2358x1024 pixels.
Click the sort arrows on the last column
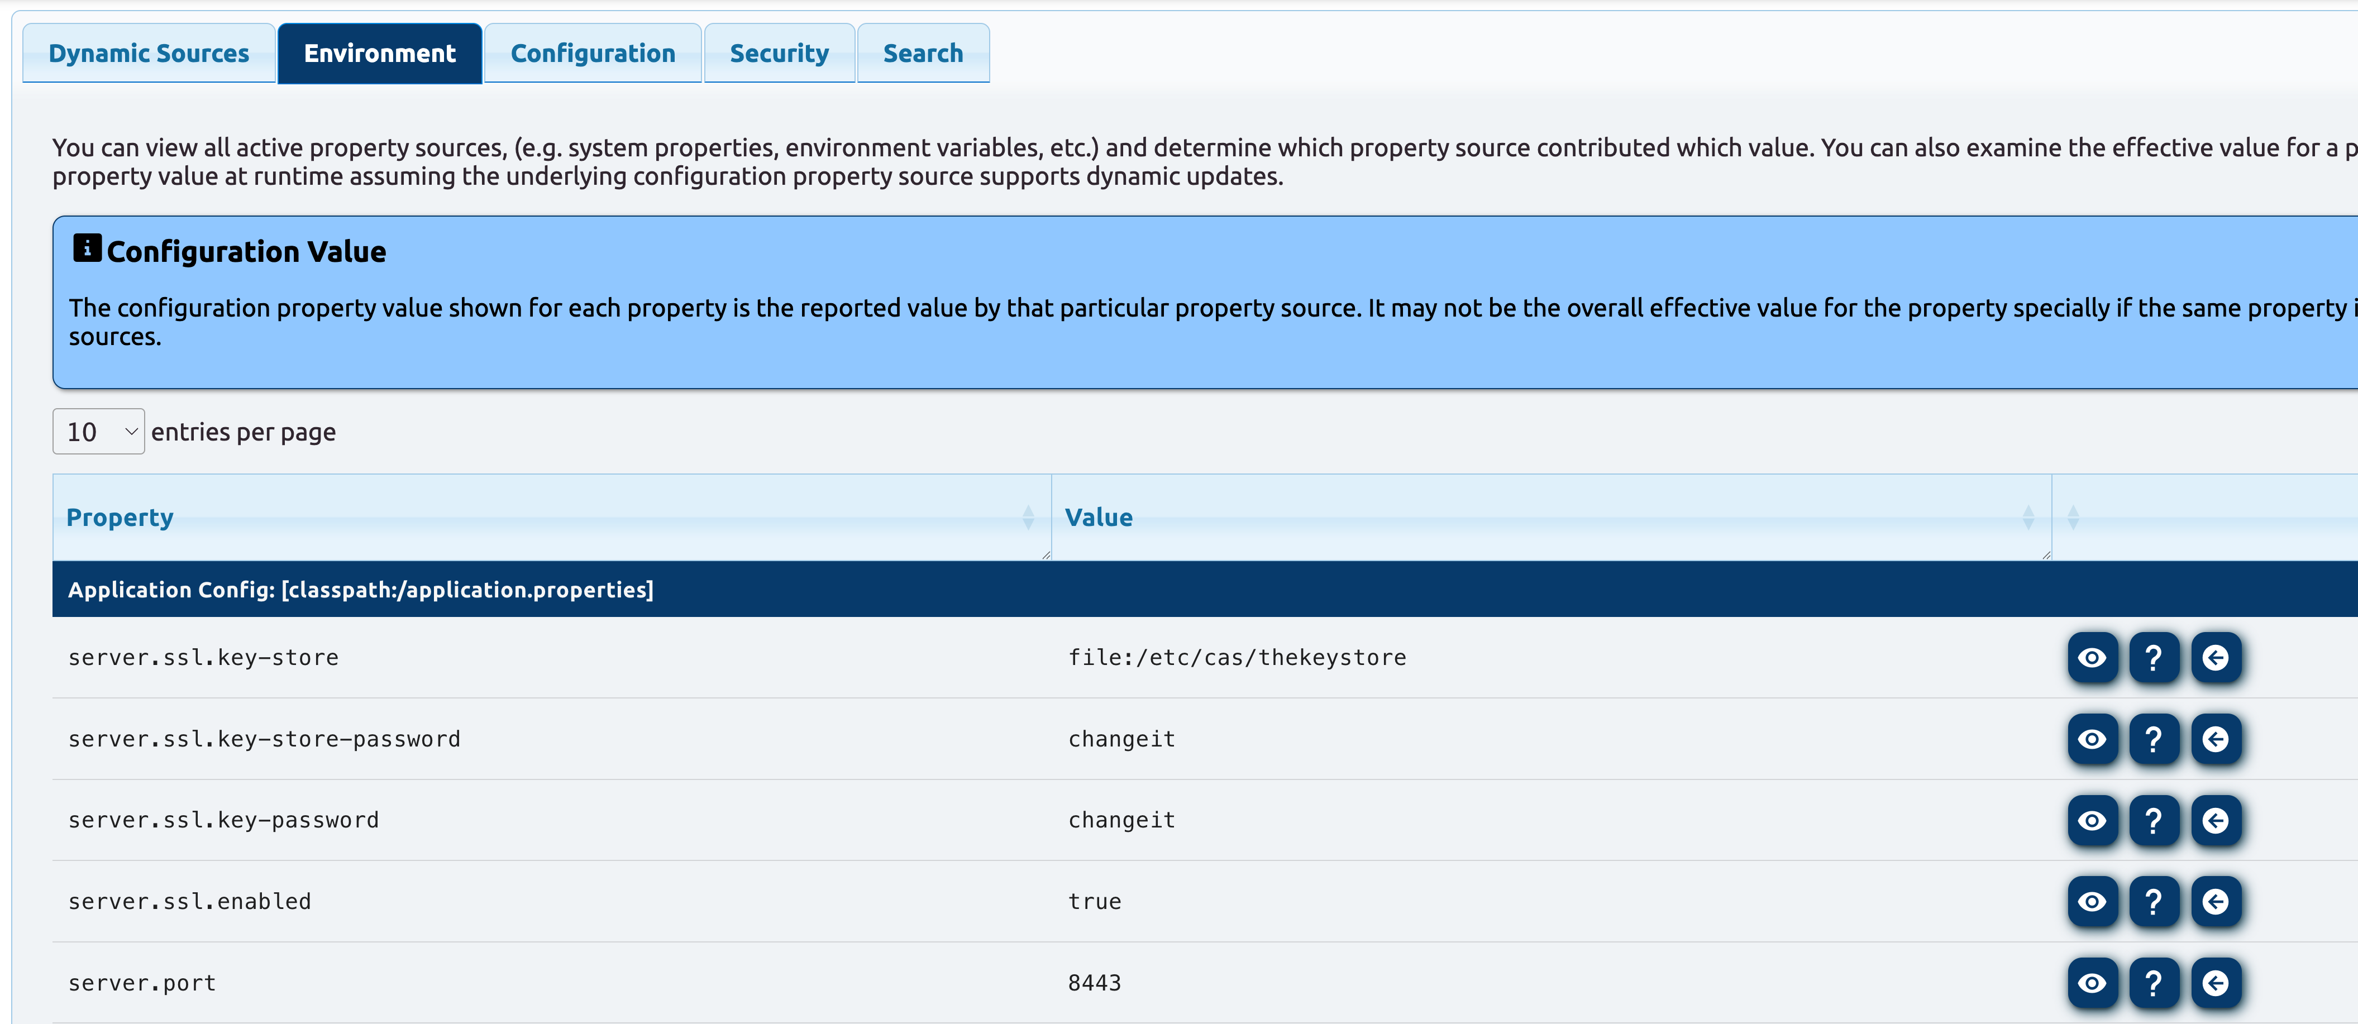(x=2073, y=518)
